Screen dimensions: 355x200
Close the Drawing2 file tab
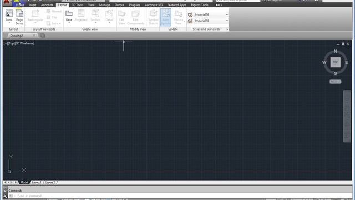34,36
